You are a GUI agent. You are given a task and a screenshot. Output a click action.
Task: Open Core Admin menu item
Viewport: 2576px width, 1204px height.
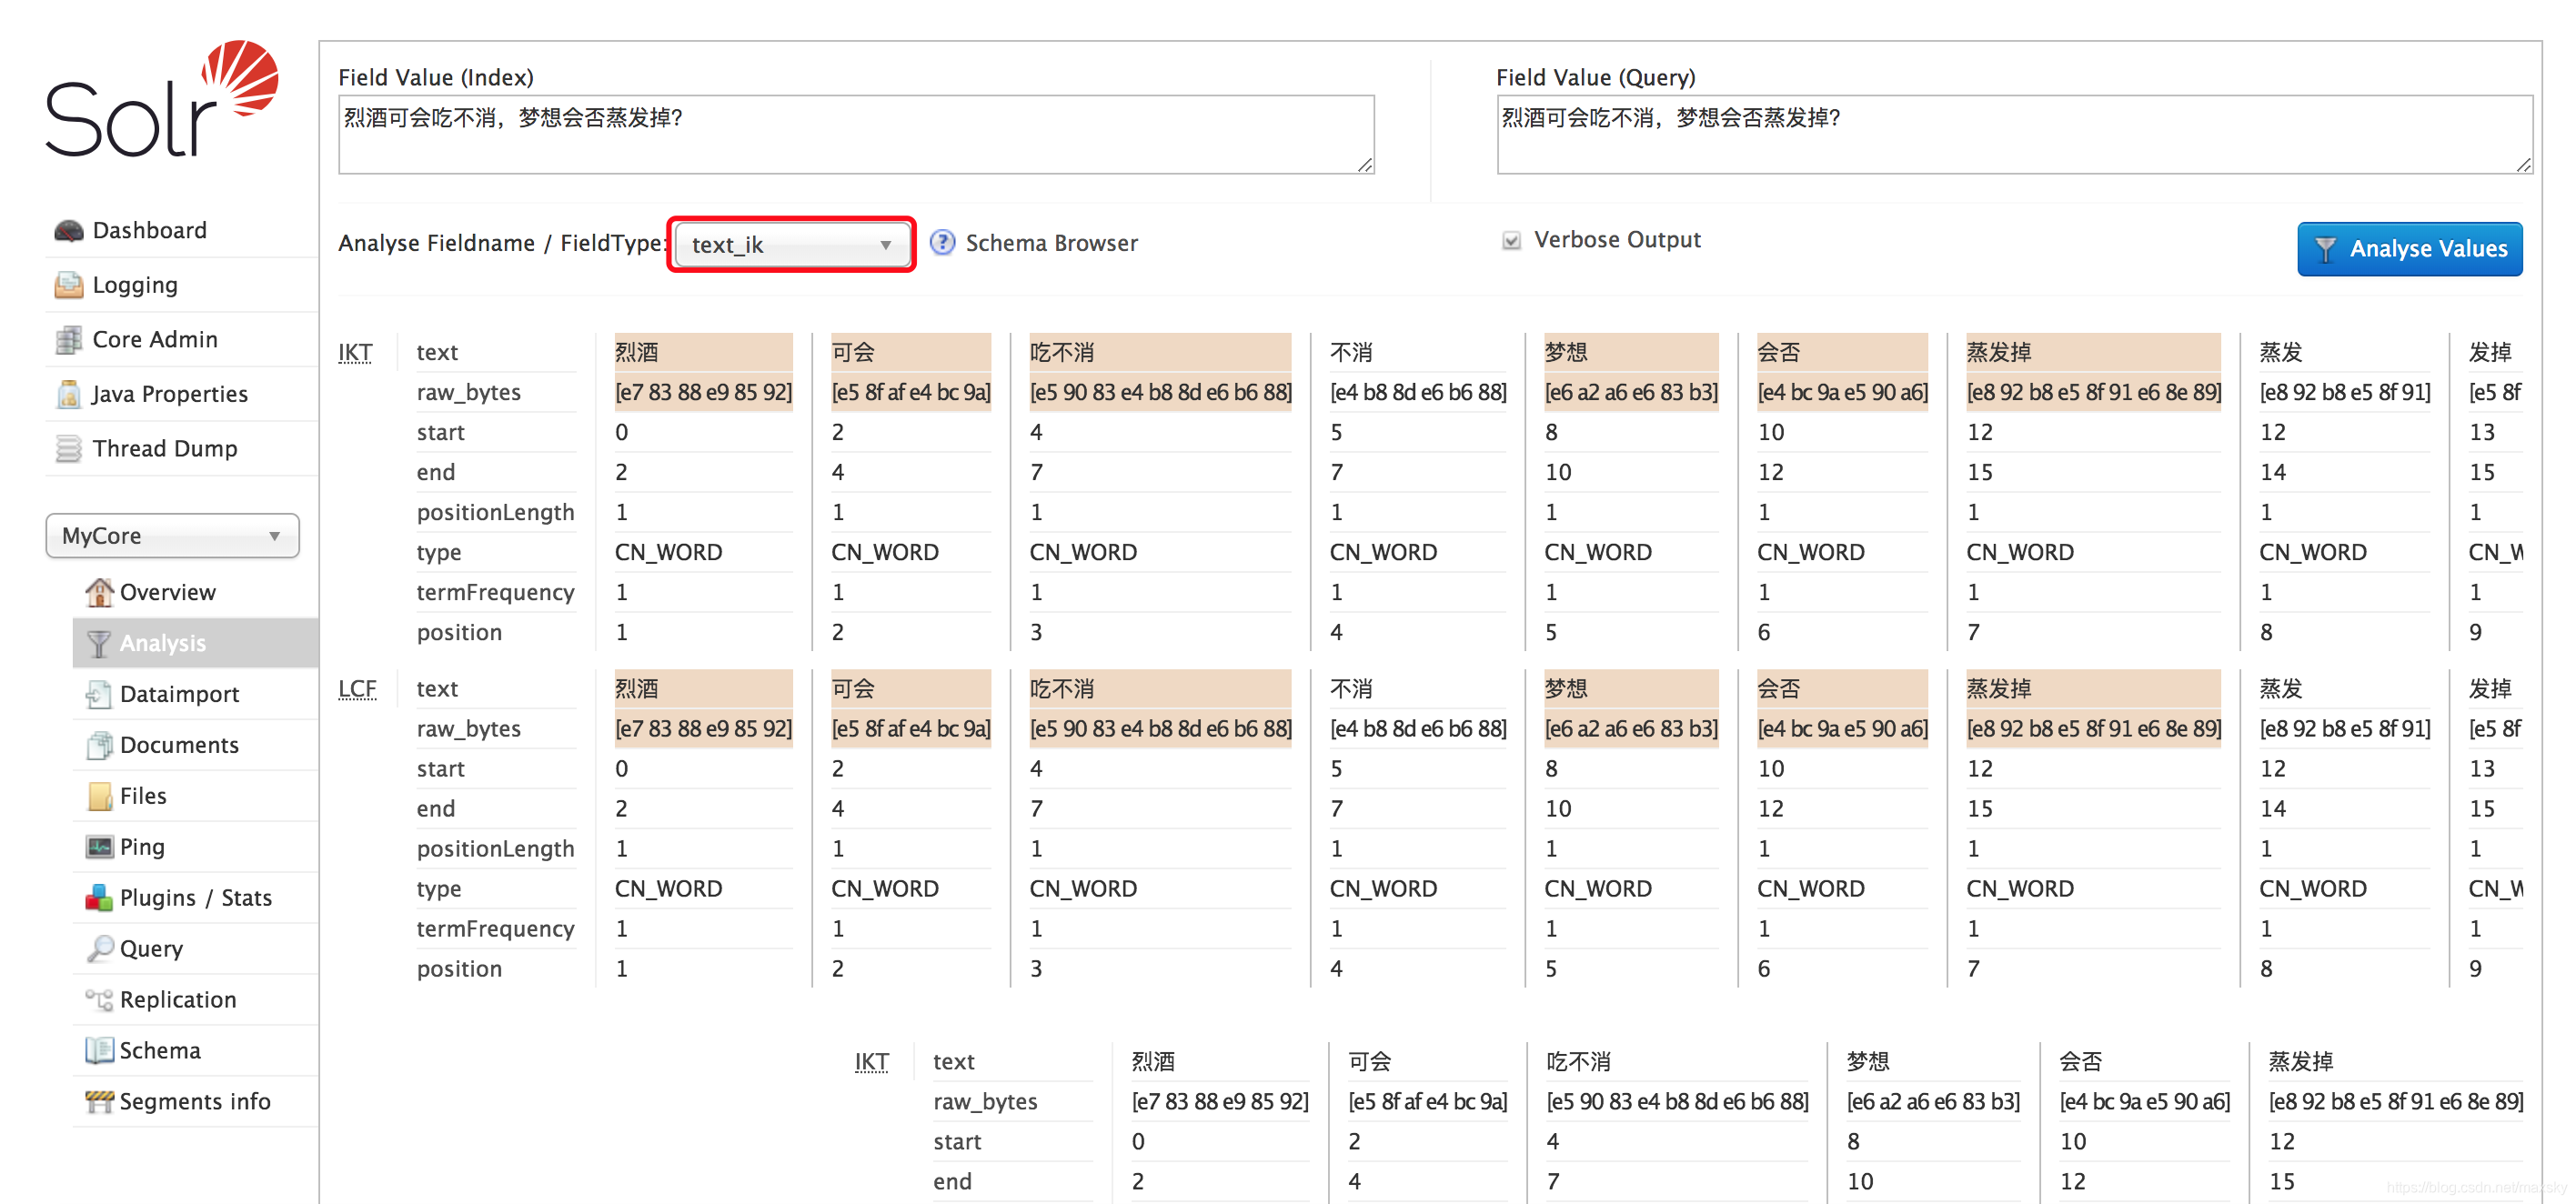[155, 340]
